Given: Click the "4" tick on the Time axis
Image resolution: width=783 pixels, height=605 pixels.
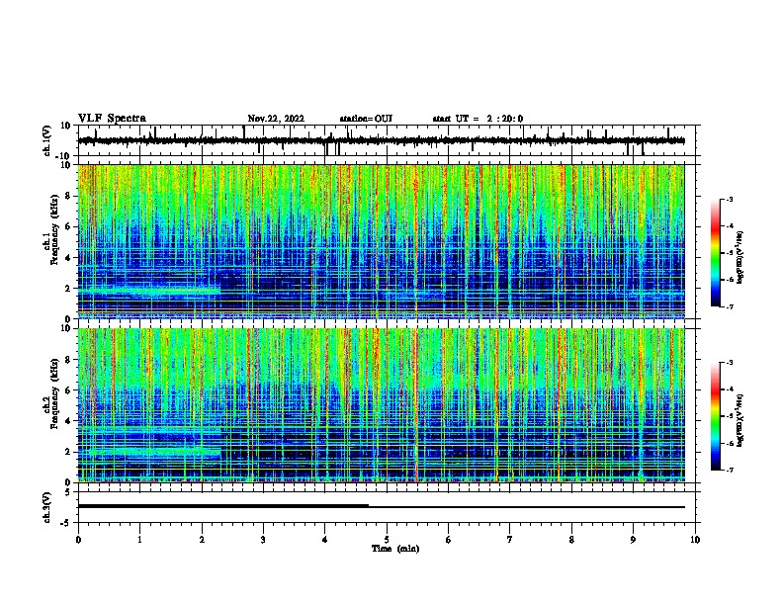Looking at the screenshot, I should tap(325, 540).
